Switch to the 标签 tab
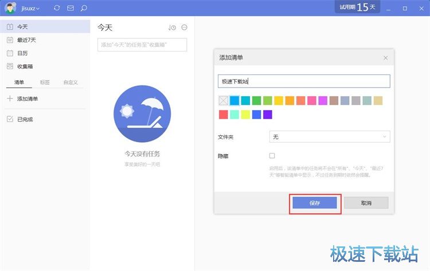Screen dimensions: 430x271 45,82
